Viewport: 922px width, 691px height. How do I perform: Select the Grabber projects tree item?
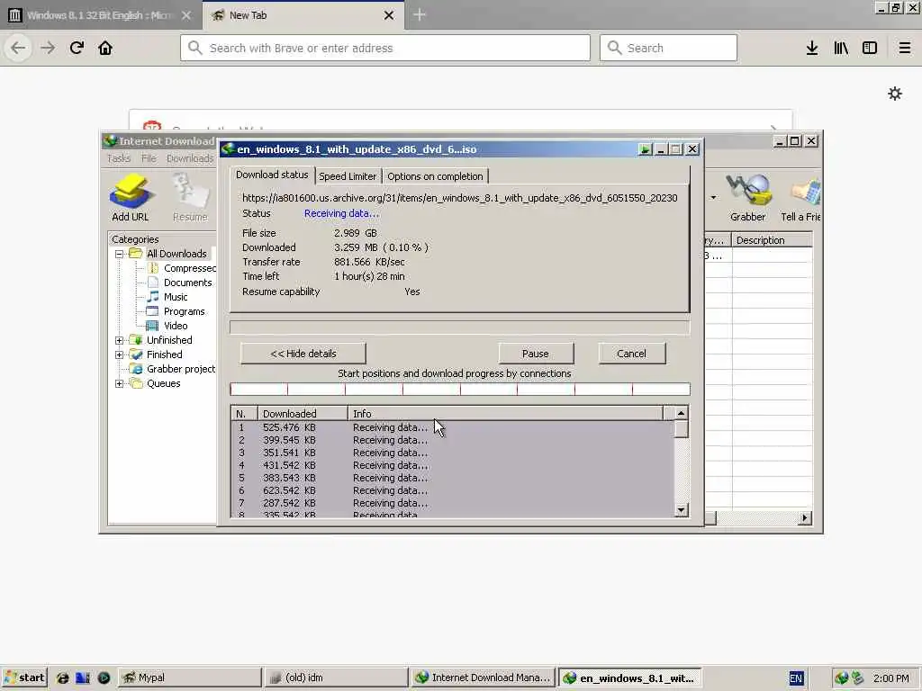click(x=174, y=369)
